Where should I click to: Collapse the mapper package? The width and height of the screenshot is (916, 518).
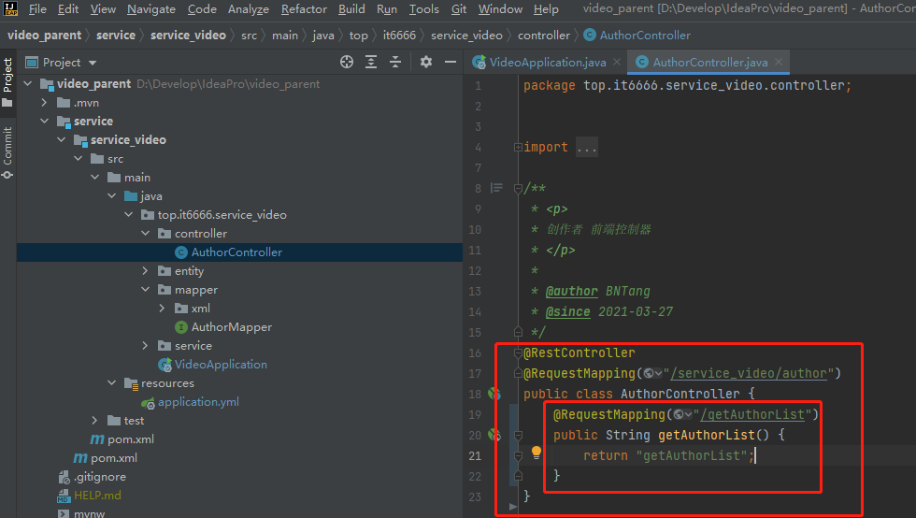(146, 290)
